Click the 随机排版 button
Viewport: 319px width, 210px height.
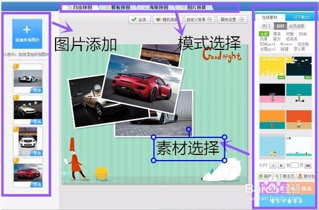[167, 19]
